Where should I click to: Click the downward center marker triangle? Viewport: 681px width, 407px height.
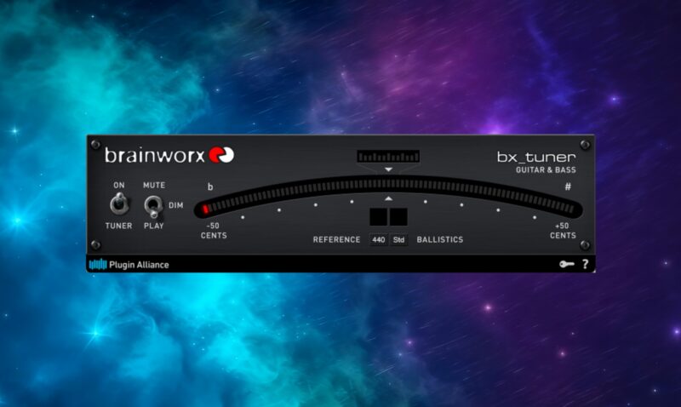point(388,170)
